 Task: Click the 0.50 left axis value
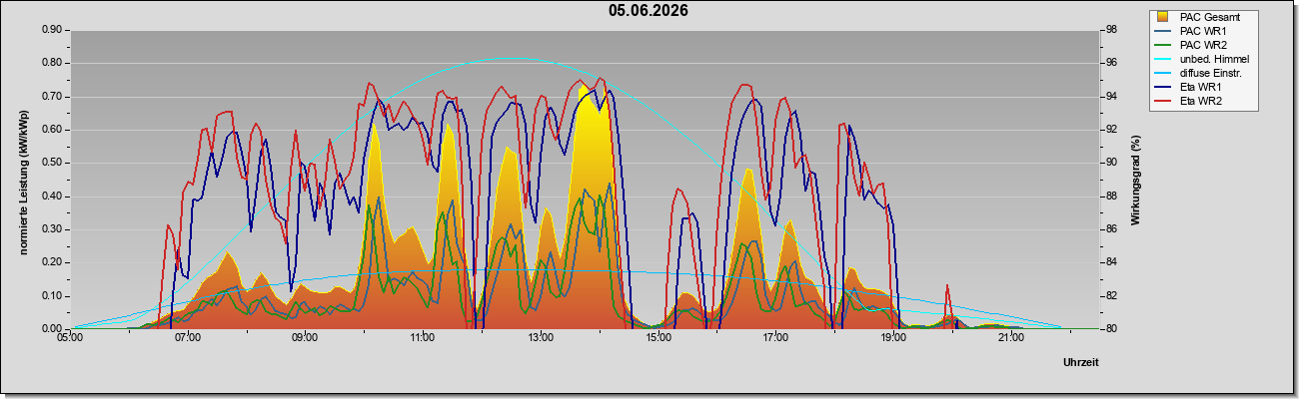click(52, 163)
